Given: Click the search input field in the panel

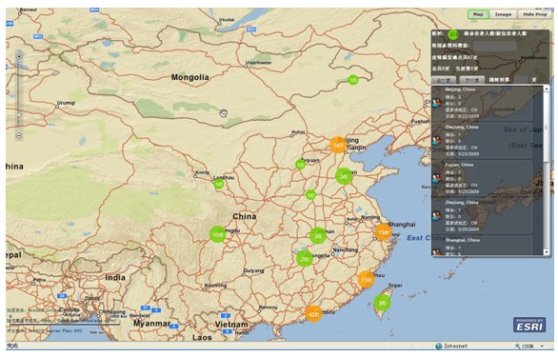Looking at the screenshot, I should tap(495, 46).
